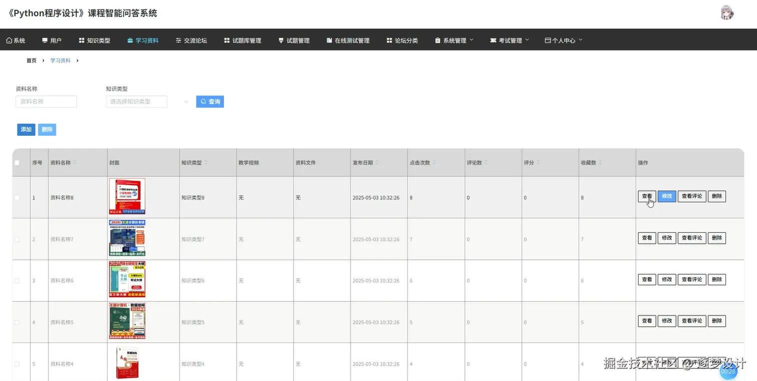Check the row checkbox for 资料名称7
This screenshot has width=757, height=381.
coord(17,239)
